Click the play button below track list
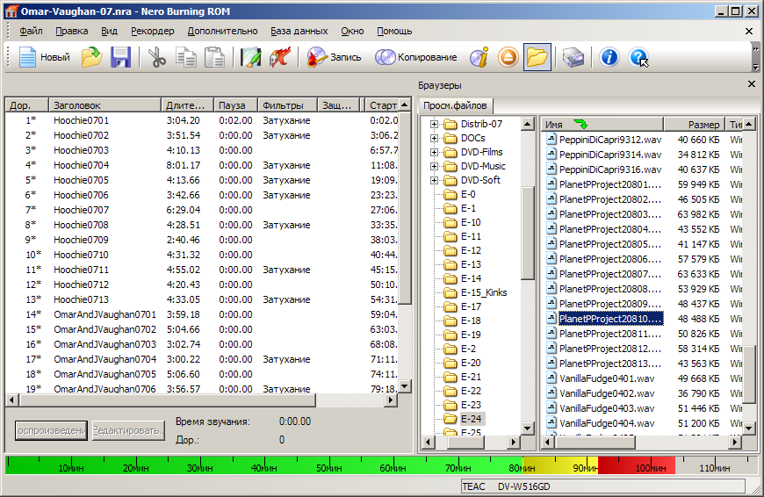 pos(51,431)
